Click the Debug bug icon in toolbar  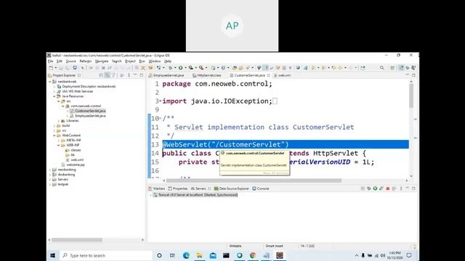pyautogui.click(x=170, y=67)
